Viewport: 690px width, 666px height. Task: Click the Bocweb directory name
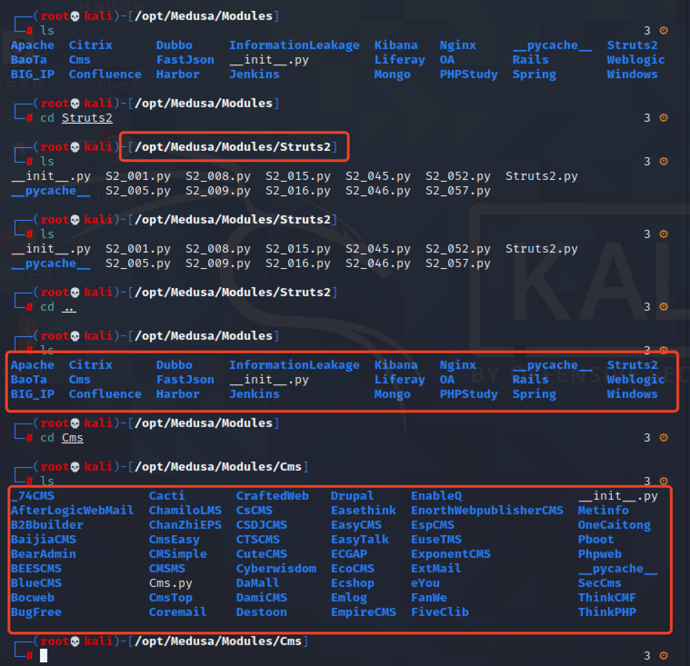click(x=32, y=598)
